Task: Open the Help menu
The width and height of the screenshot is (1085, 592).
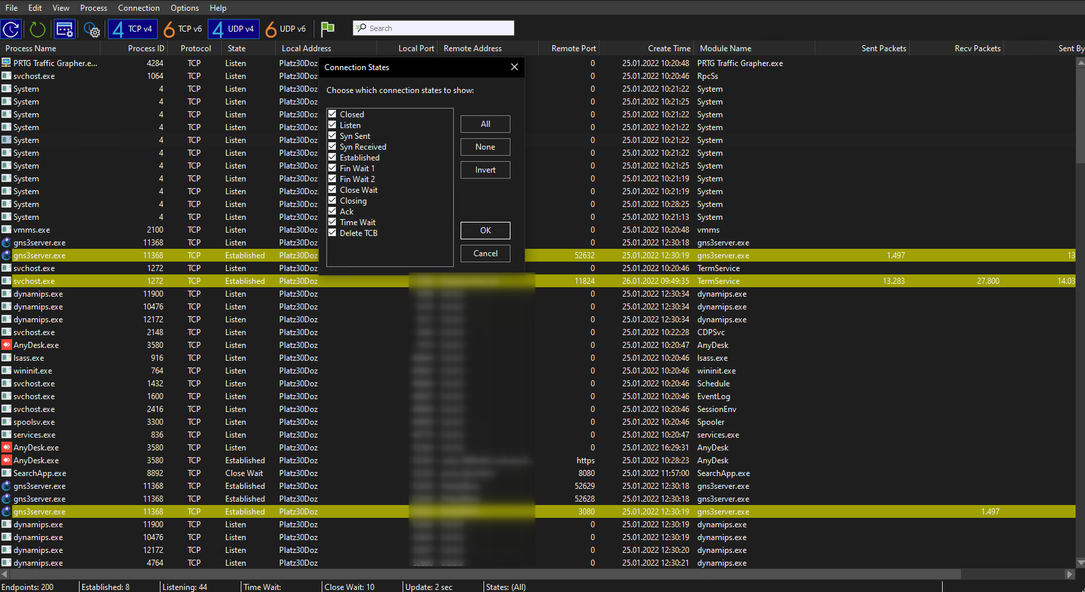Action: tap(218, 8)
